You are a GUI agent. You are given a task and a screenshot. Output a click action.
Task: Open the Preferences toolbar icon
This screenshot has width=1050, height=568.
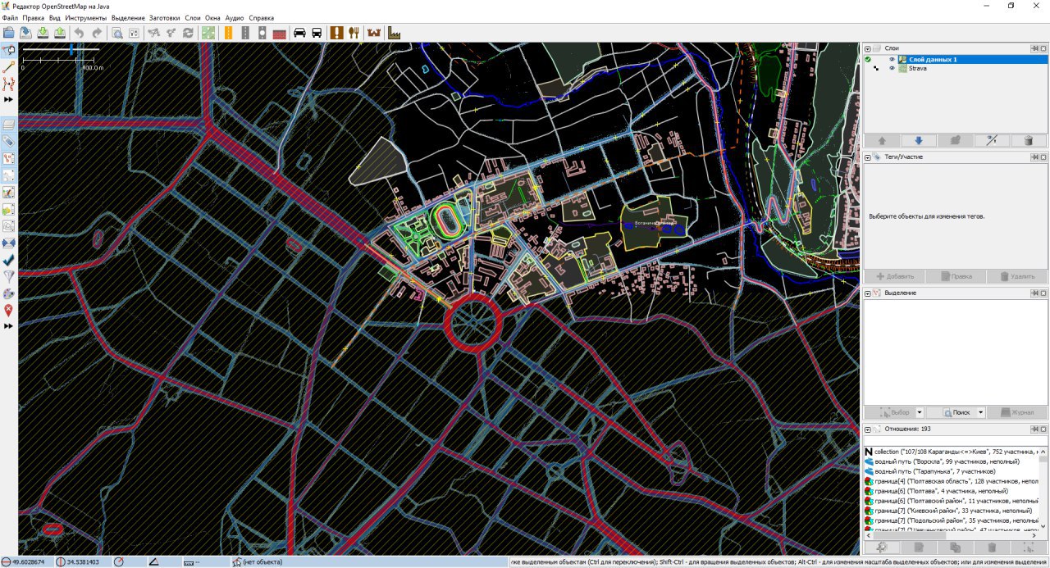click(x=134, y=33)
